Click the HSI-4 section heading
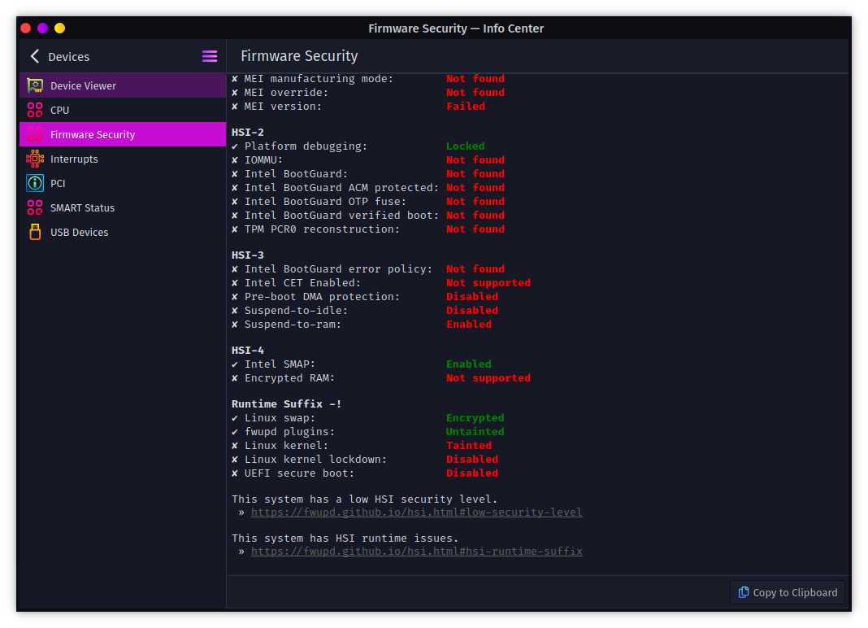Screen dimensions: 868x628 pos(247,351)
